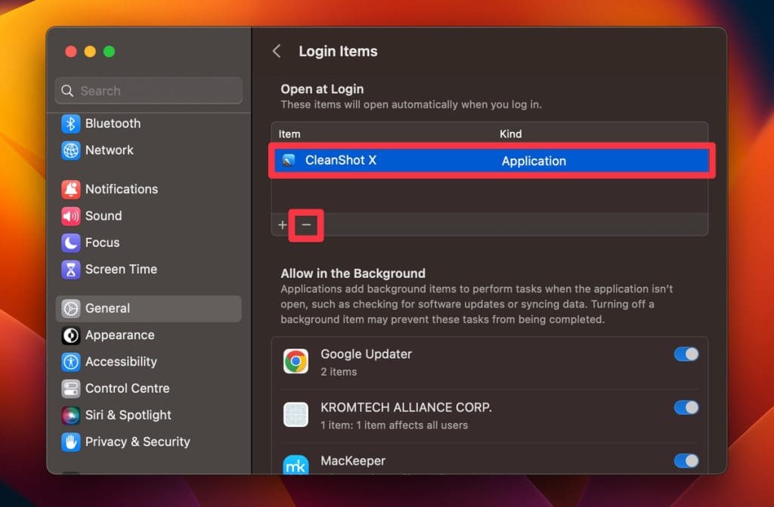Click the Search input field

pos(149,91)
